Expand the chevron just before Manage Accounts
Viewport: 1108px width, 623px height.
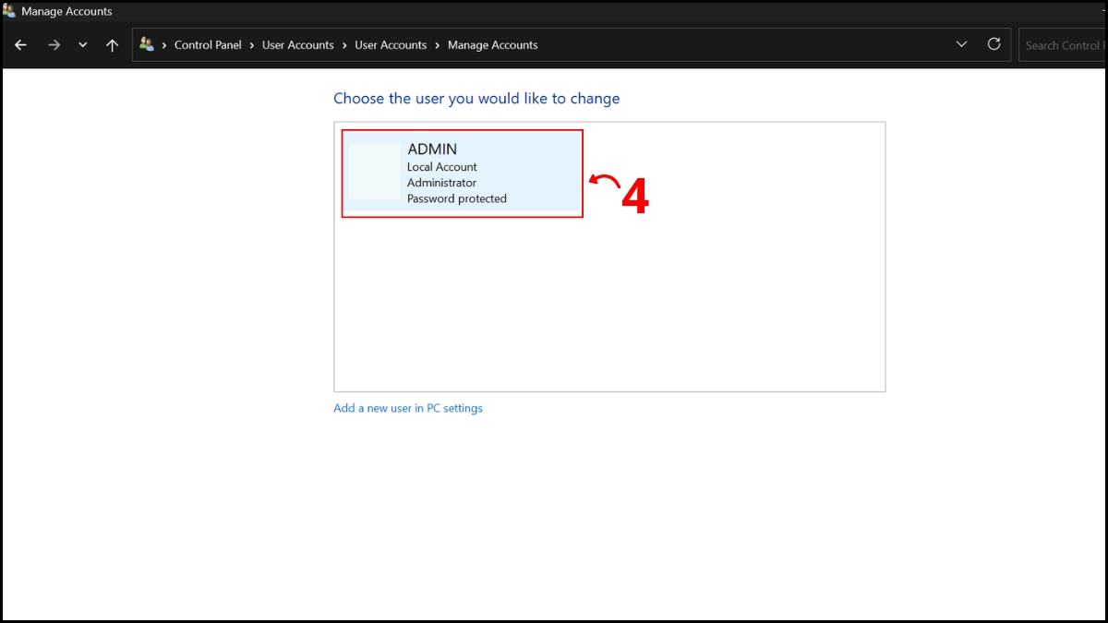438,44
